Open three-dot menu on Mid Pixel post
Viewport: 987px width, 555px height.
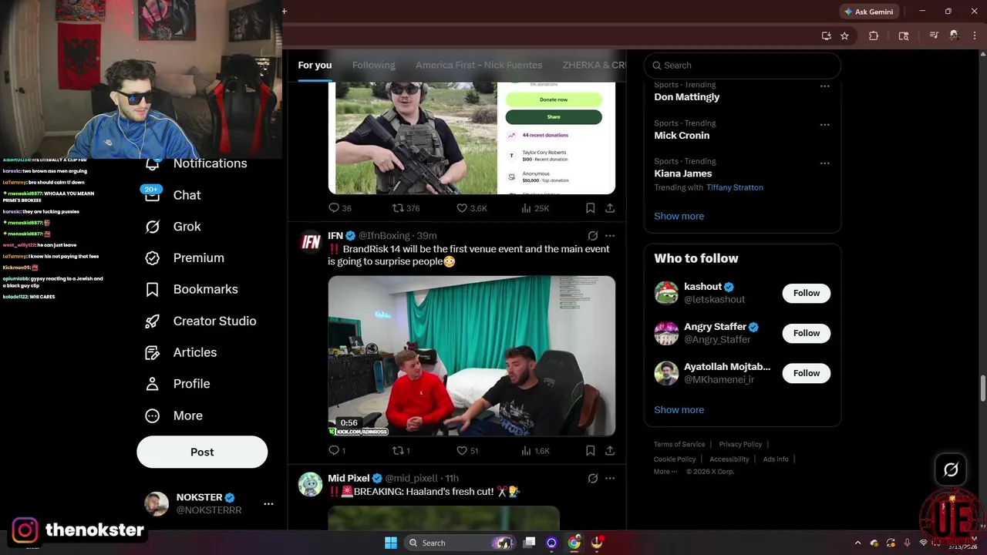tap(610, 479)
